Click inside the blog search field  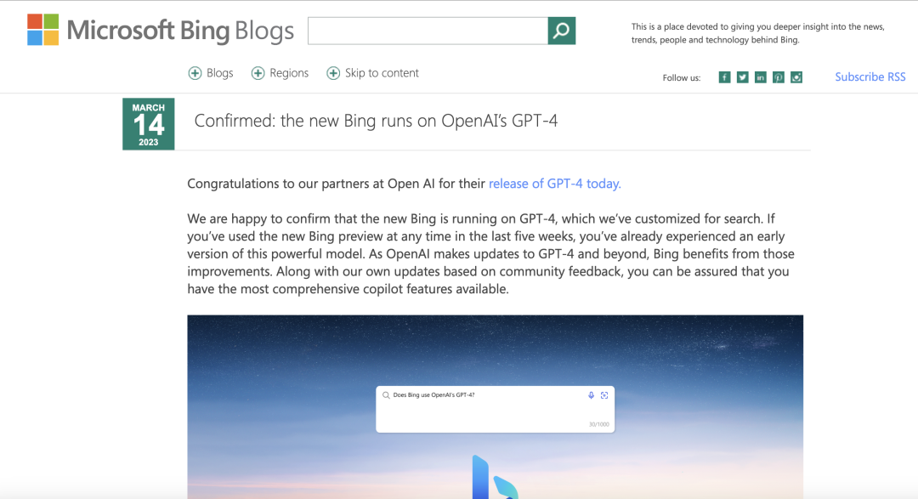tap(428, 31)
